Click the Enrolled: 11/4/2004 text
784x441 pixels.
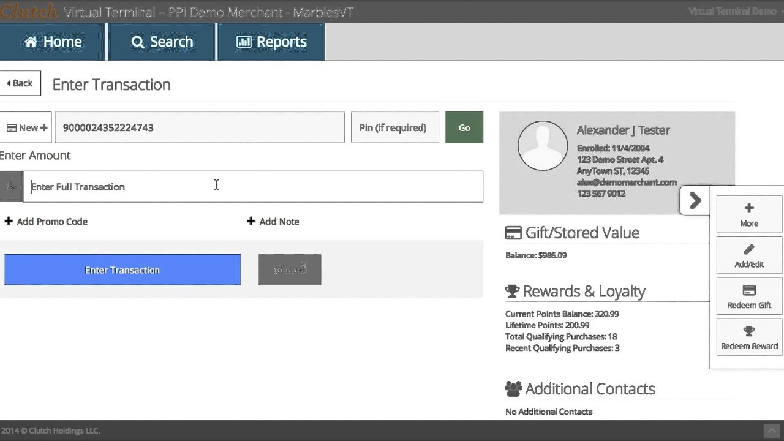(x=613, y=148)
